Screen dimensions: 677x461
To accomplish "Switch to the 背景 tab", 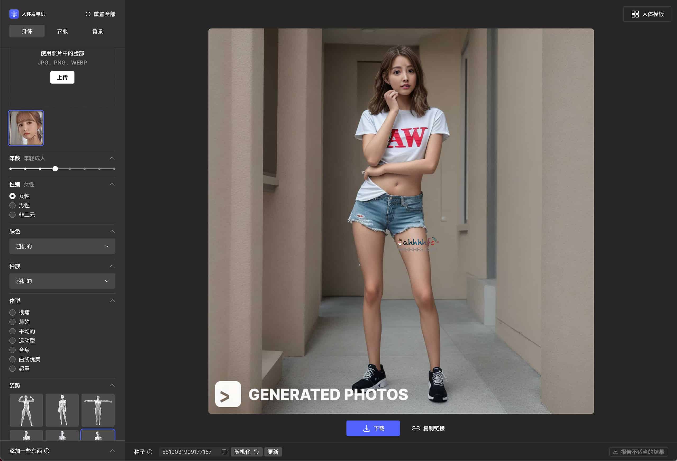I will pos(98,31).
